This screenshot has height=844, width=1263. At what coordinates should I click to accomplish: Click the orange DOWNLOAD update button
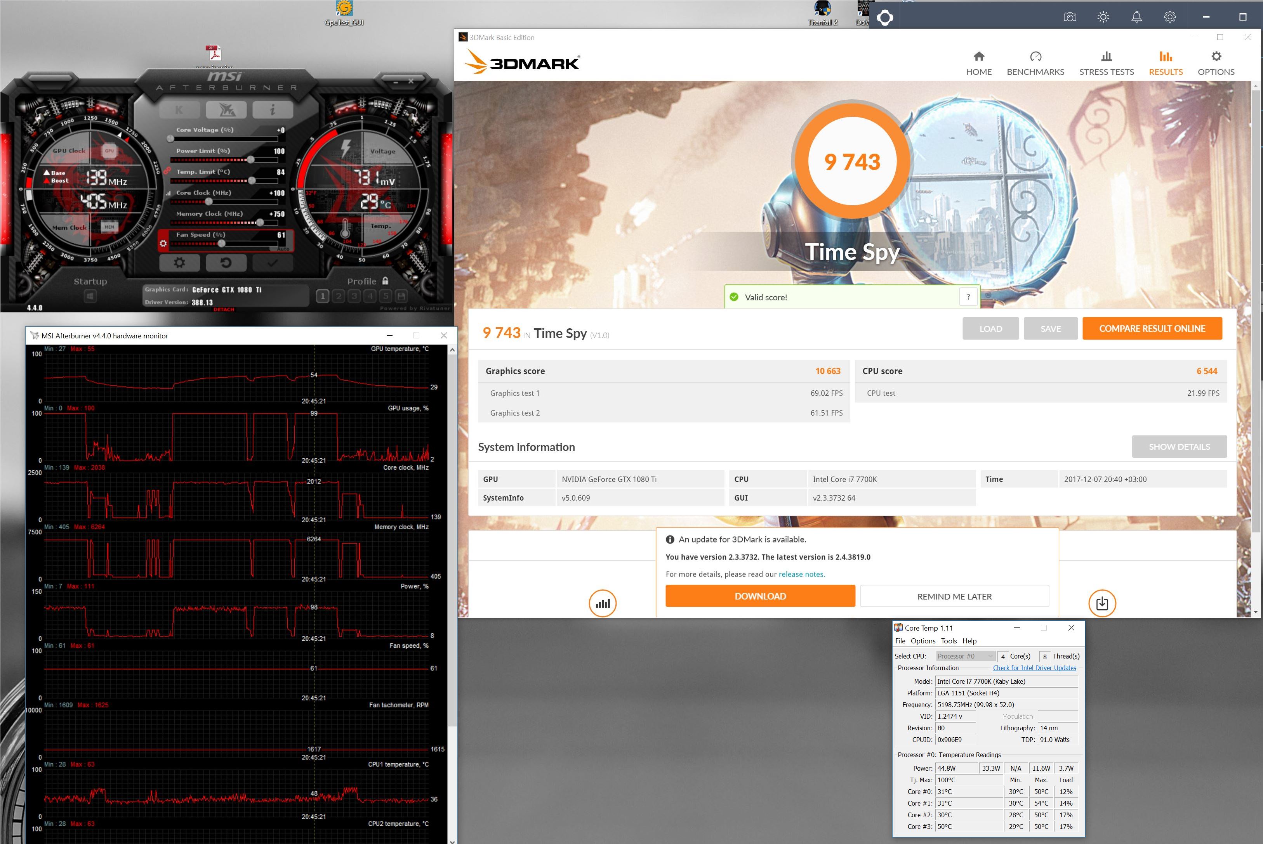(x=760, y=596)
